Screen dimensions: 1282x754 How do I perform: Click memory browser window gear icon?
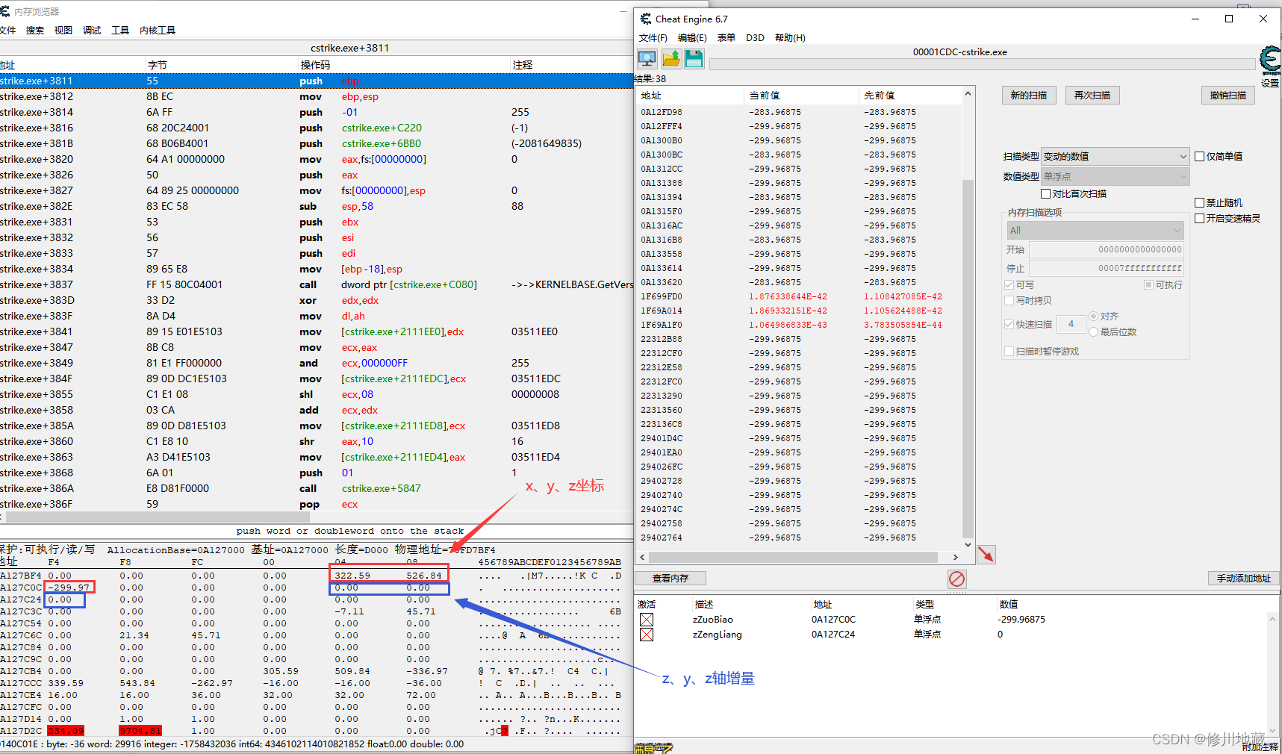point(4,11)
